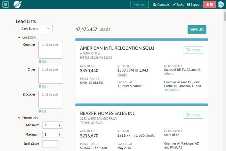Click Lookup for Beazer Homes Sales

(x=193, y=115)
